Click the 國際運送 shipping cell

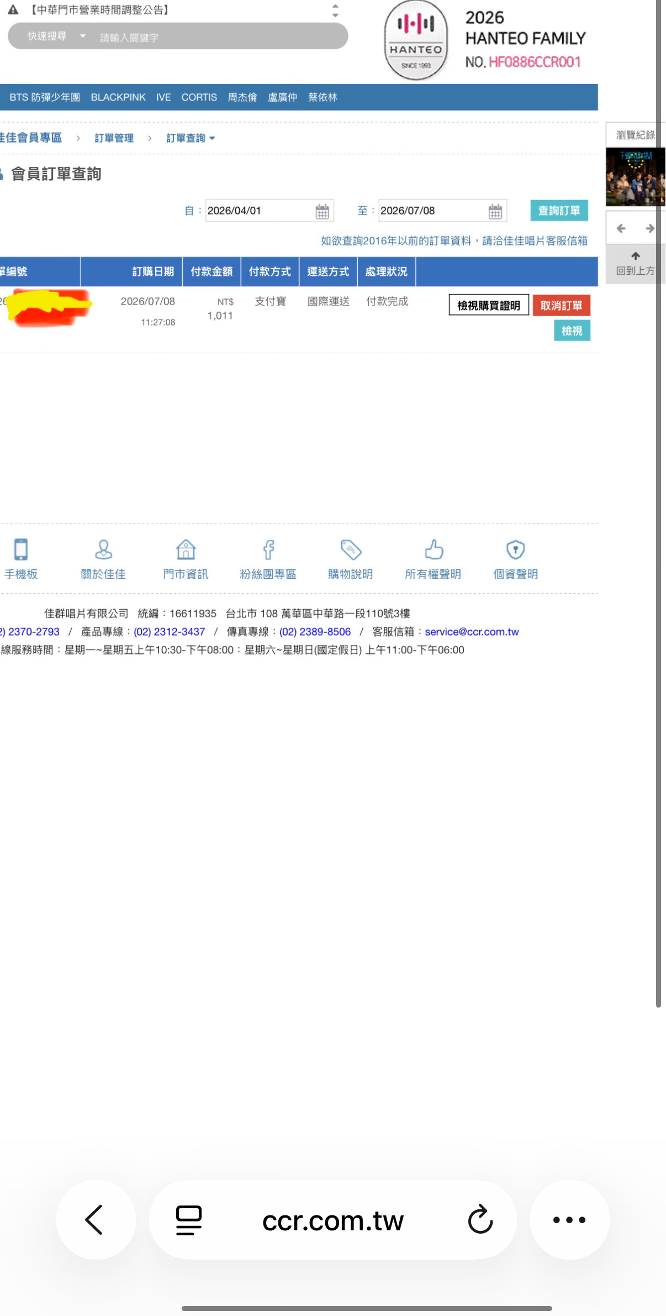[x=329, y=301]
